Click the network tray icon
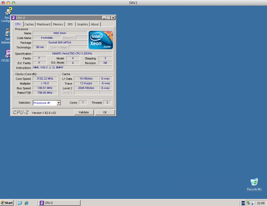The height and width of the screenshot is (206, 267). [249, 203]
